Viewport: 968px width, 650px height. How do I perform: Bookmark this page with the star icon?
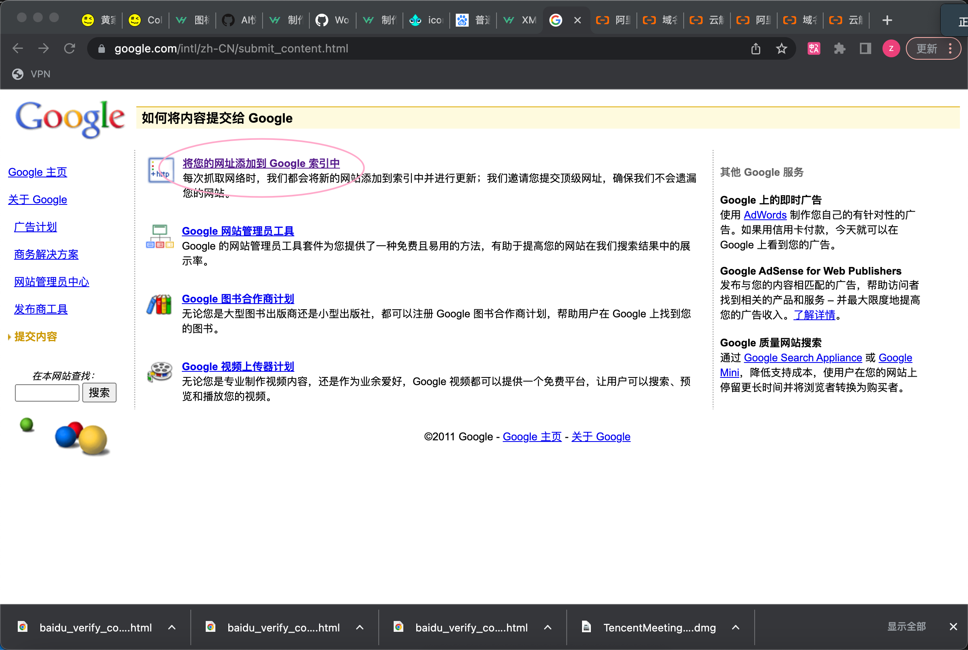[x=781, y=48]
